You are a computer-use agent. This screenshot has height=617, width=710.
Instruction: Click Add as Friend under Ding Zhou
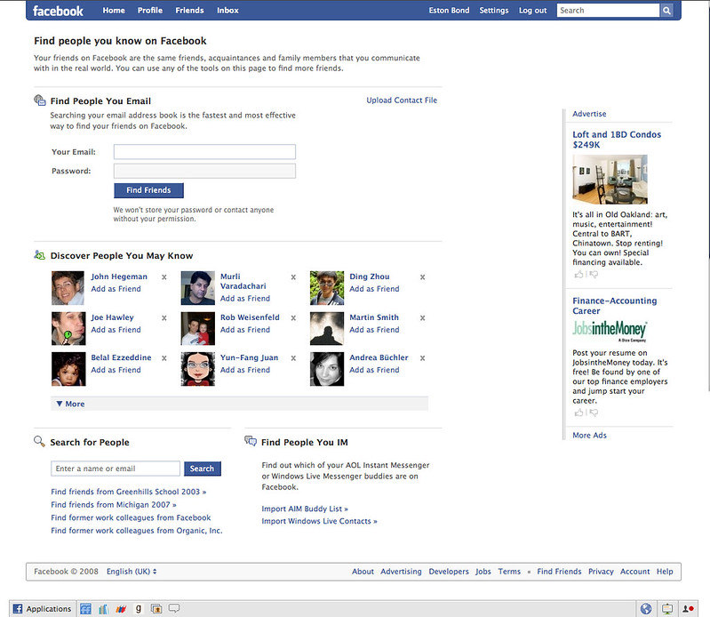[x=374, y=289]
